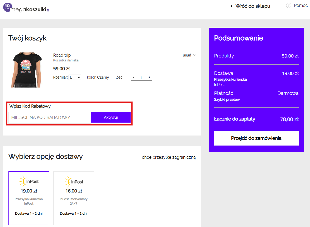The height and width of the screenshot is (227, 310).
Task: Click the usuń remove text
Action: (x=187, y=55)
